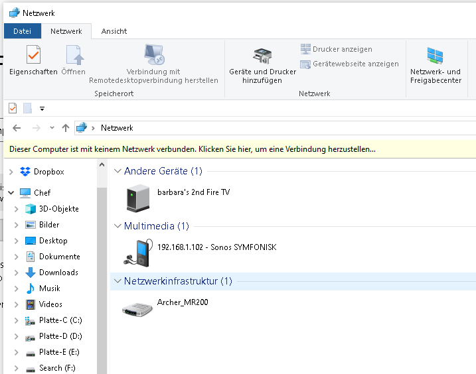The height and width of the screenshot is (374, 476).
Task: Select barbara's 2nd Fire TV device icon
Action: [x=138, y=198]
